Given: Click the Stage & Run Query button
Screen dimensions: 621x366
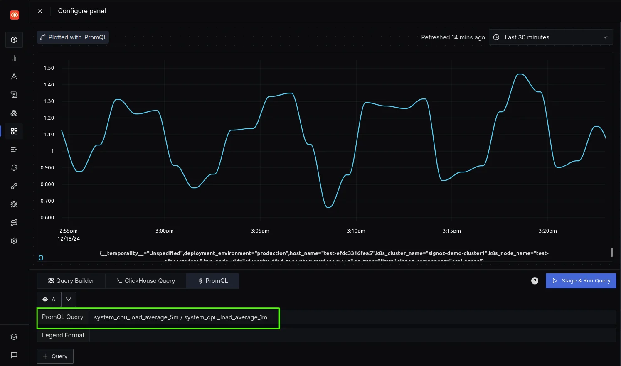Looking at the screenshot, I should [x=581, y=280].
